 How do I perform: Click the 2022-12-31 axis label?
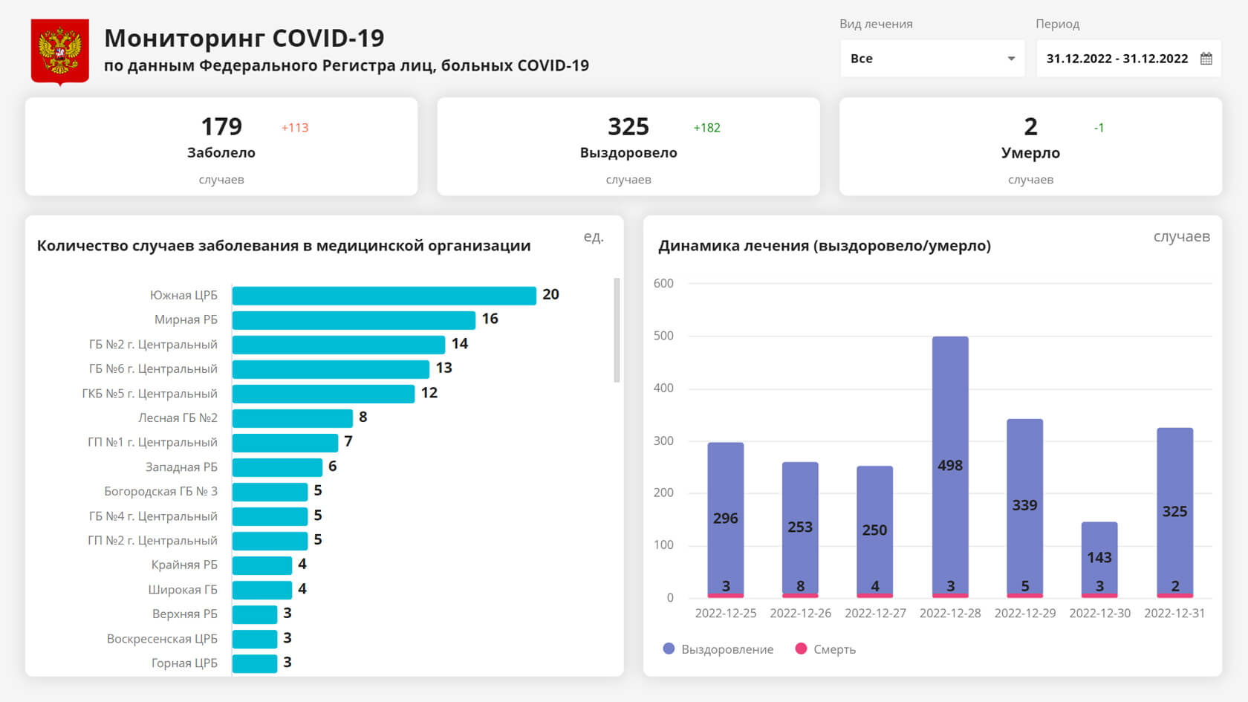tap(1174, 614)
